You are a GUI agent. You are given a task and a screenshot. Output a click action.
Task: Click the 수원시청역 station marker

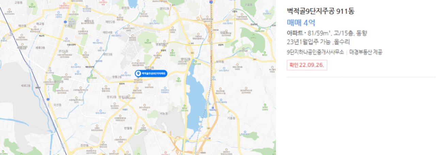click(x=71, y=45)
